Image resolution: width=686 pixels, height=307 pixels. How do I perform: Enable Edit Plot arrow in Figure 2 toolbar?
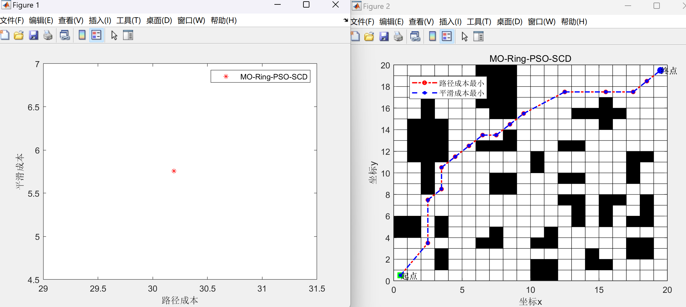click(x=465, y=36)
